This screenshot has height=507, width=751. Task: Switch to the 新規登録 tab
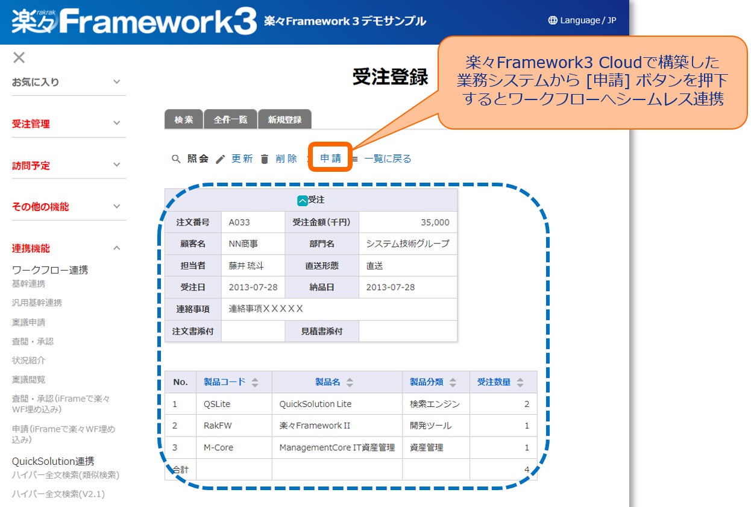(284, 119)
